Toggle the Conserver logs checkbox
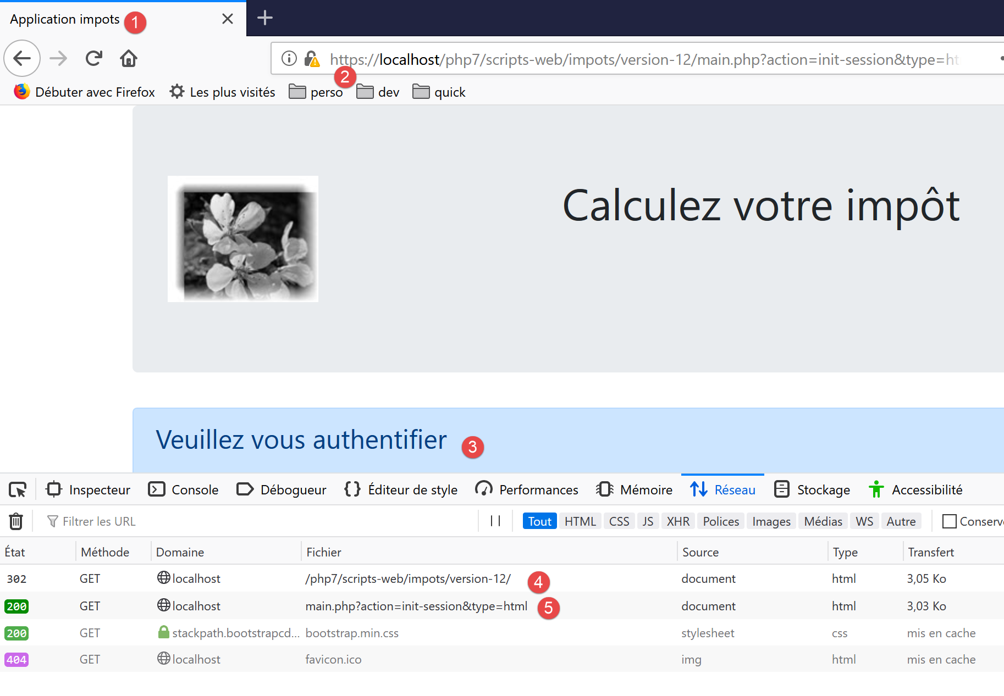The image size is (1004, 696). (949, 521)
